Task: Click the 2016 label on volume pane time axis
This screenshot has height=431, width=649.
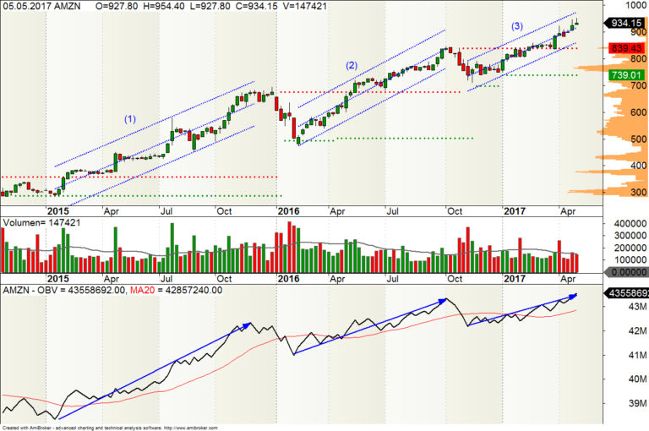Action: click(288, 279)
